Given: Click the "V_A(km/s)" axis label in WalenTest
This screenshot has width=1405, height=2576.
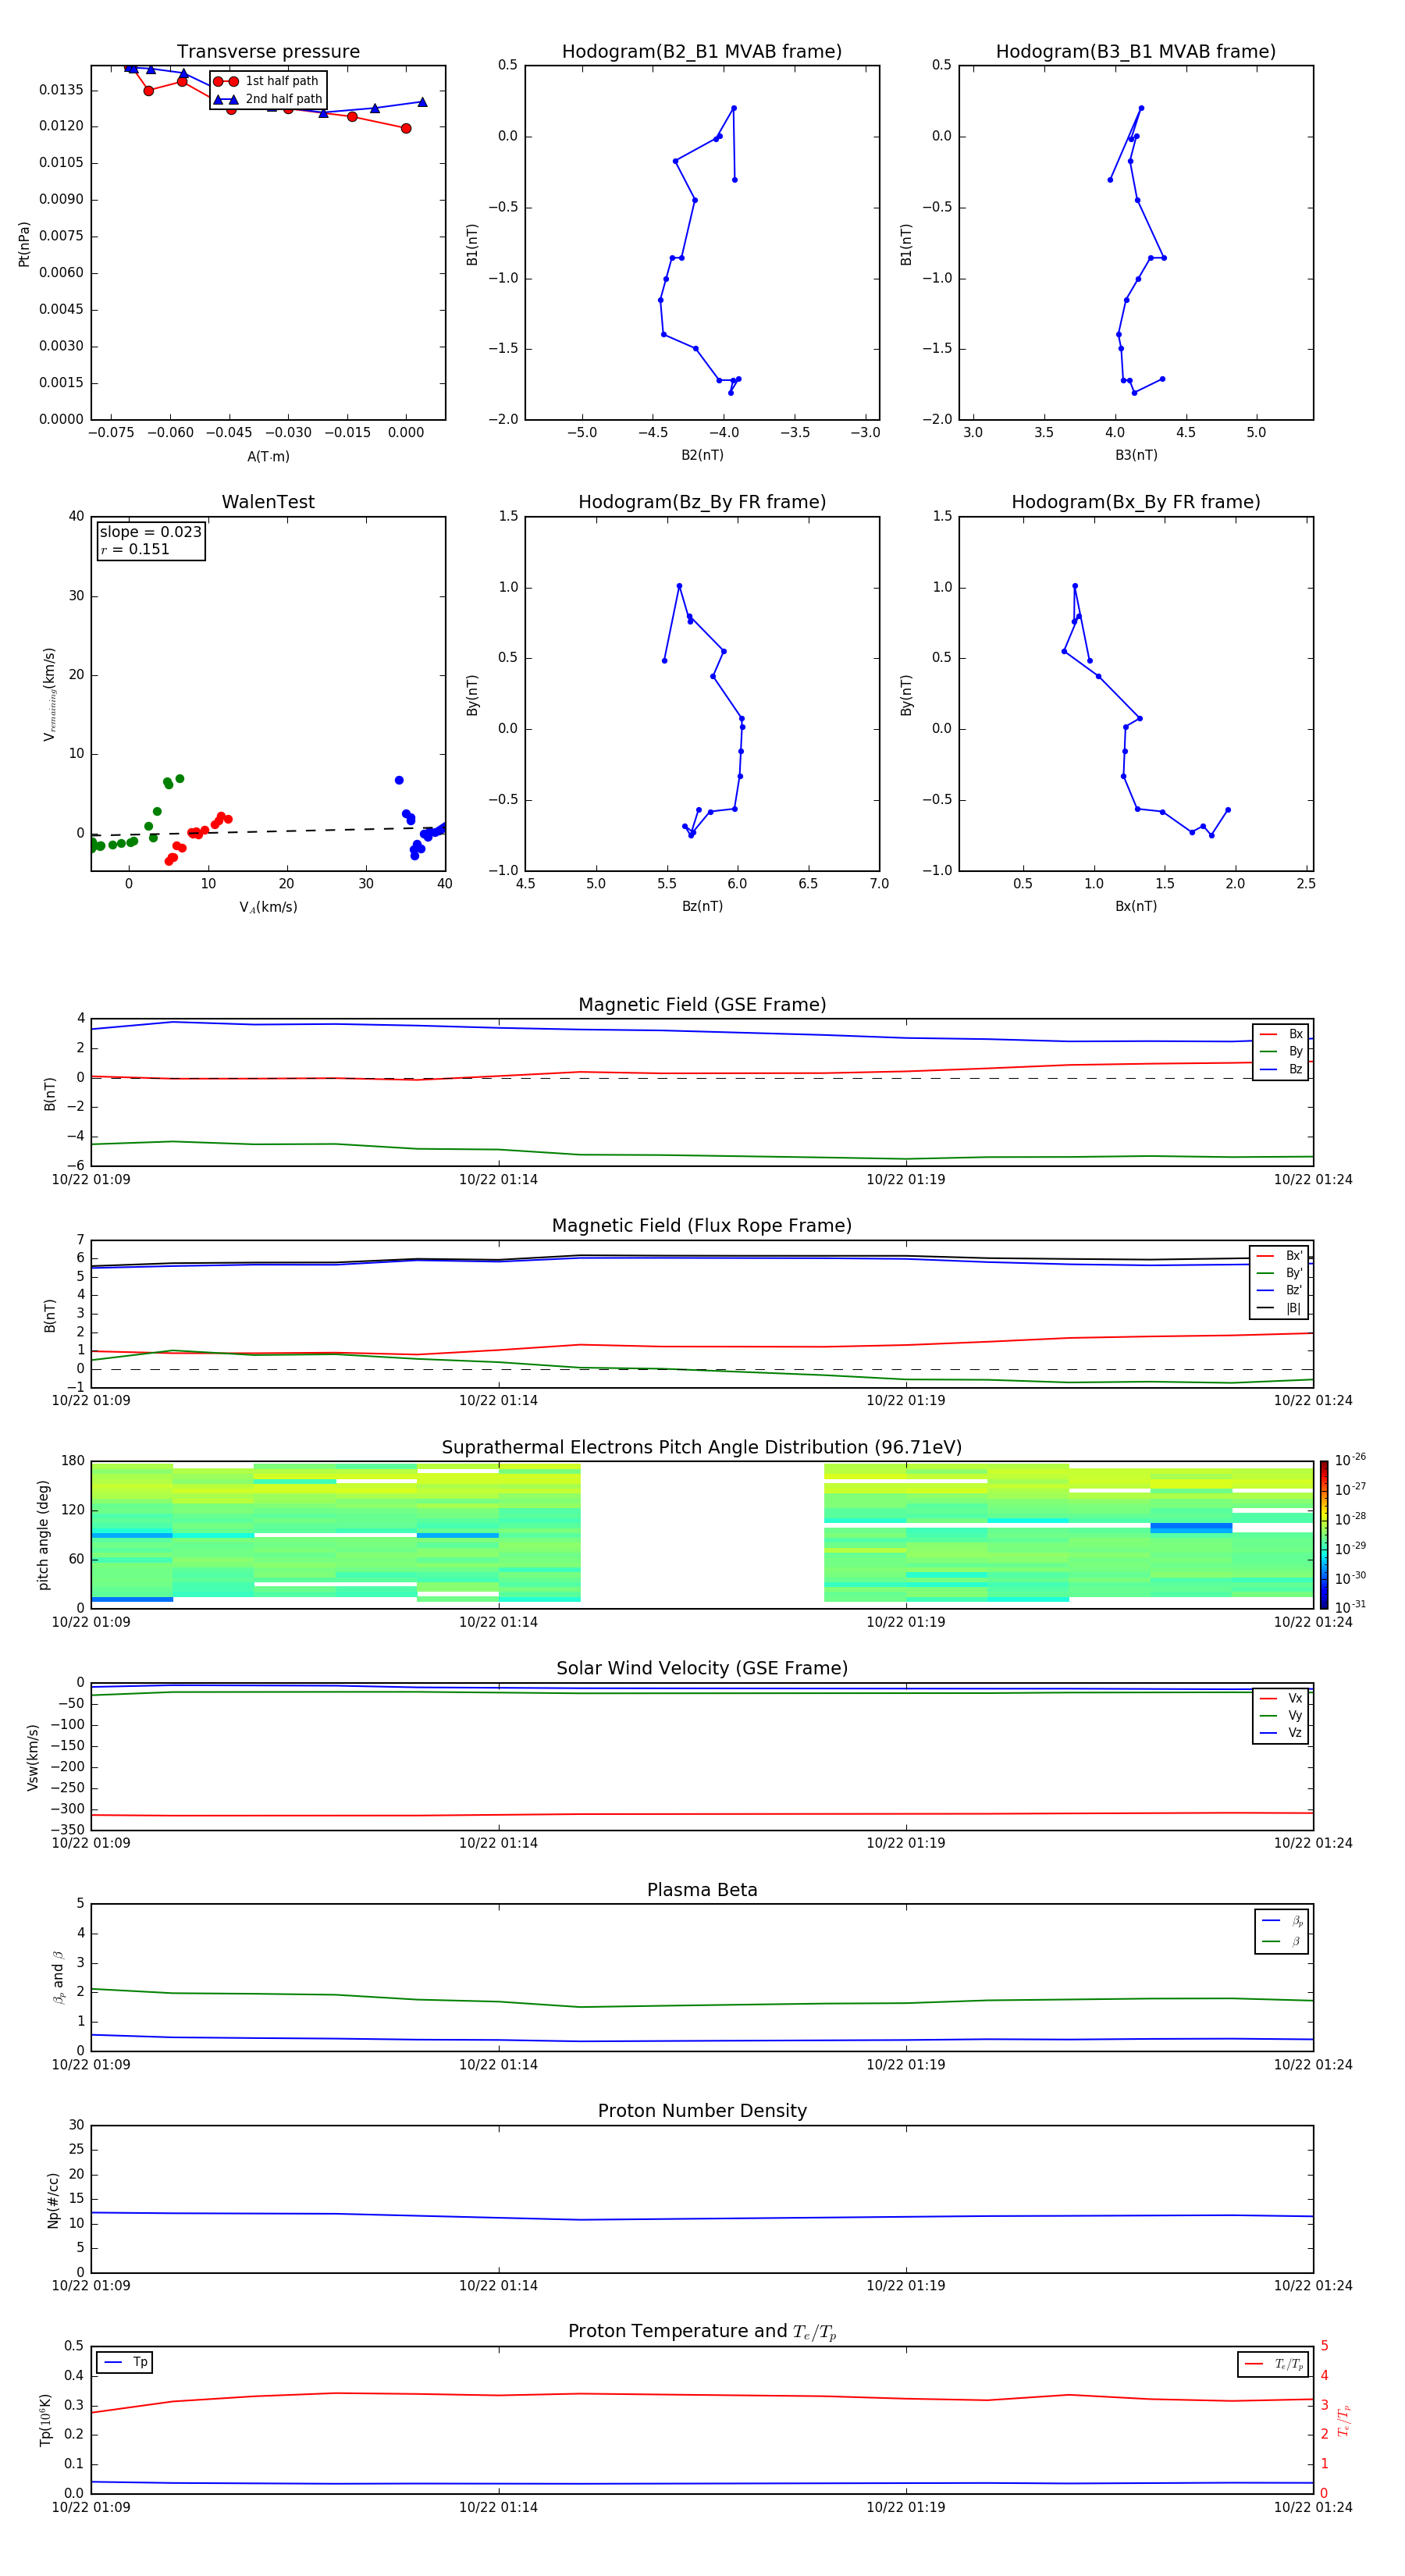Looking at the screenshot, I should click(x=268, y=907).
